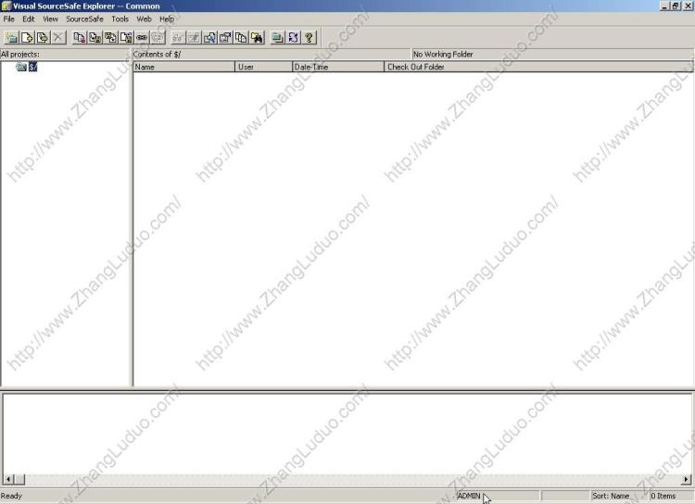Click the Label Version toolbar icon

pyautogui.click(x=43, y=38)
